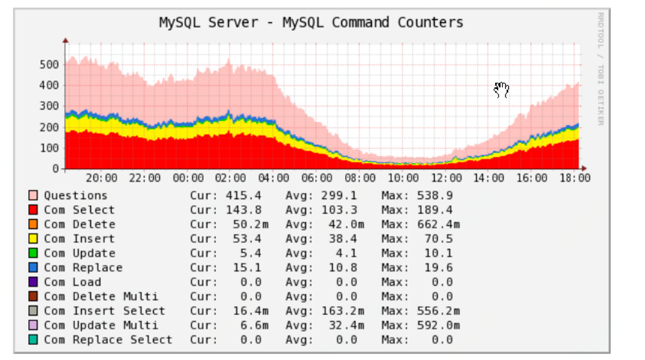The image size is (645, 360).
Task: Click the 300 y-axis label
Action: click(x=50, y=106)
